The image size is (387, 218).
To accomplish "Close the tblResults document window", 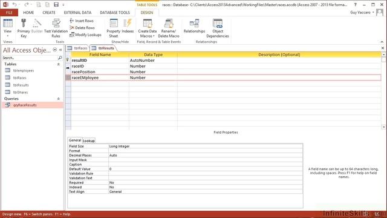I will pyautogui.click(x=383, y=48).
